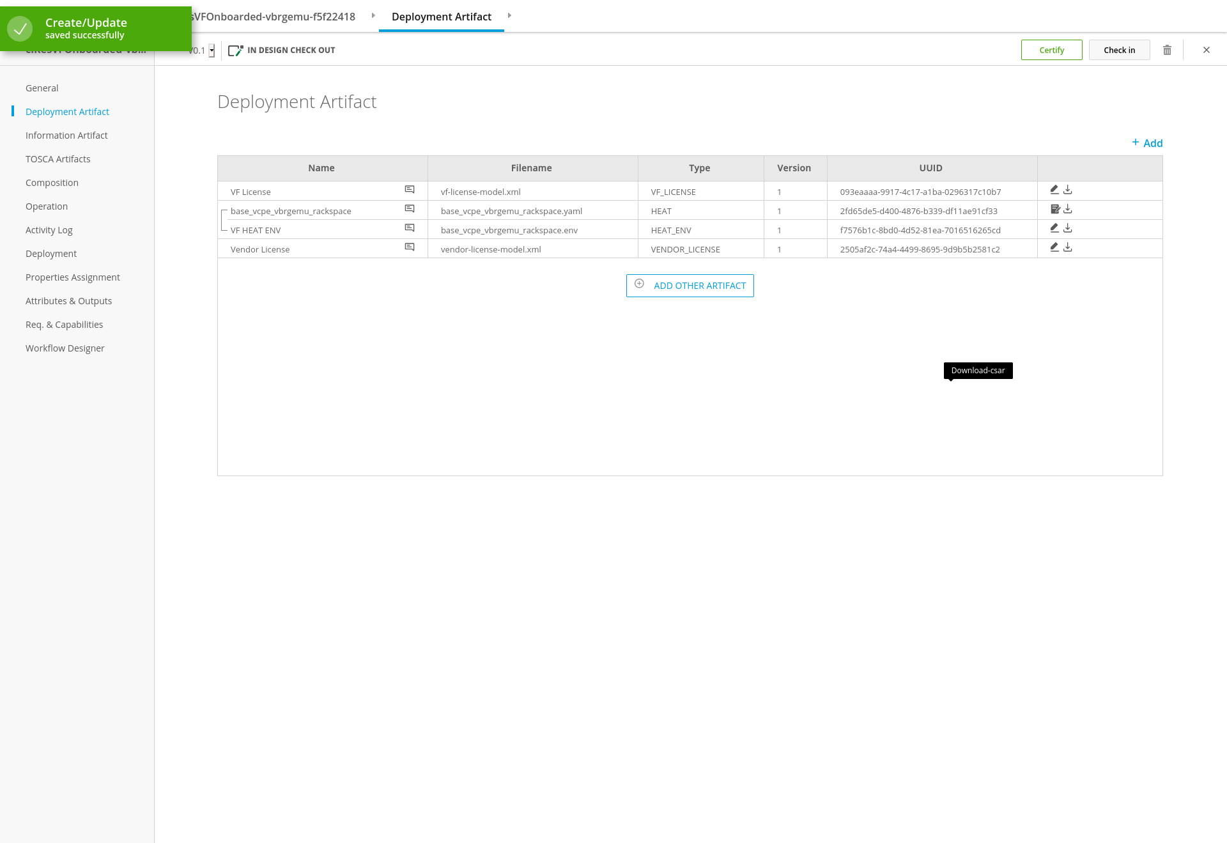Download the VF License artifact file
The height and width of the screenshot is (843, 1227).
pos(1068,190)
